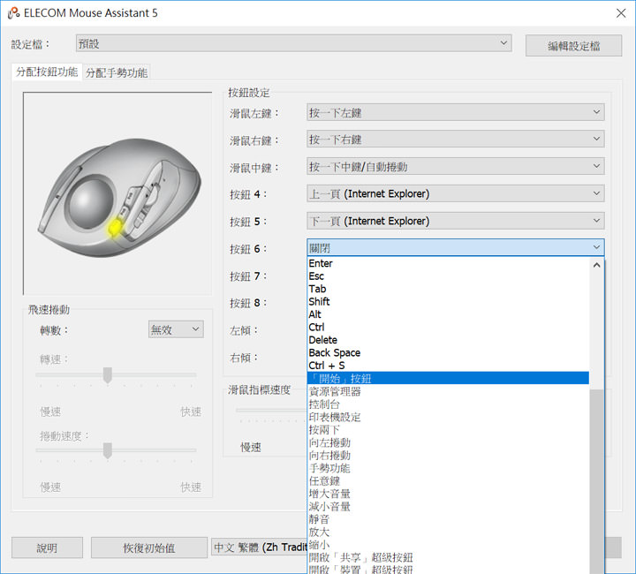
Task: Open the 中文 繁體 language dropdown
Action: [x=259, y=548]
